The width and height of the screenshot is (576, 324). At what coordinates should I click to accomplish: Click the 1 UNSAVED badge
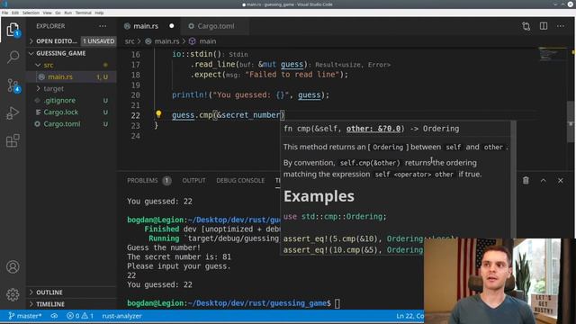98,41
